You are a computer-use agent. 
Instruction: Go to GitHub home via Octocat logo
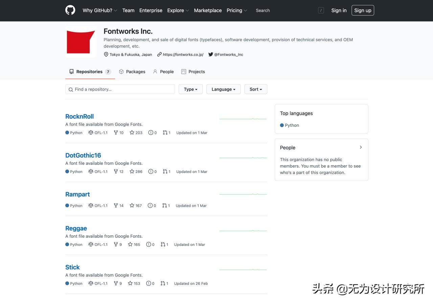[70, 10]
